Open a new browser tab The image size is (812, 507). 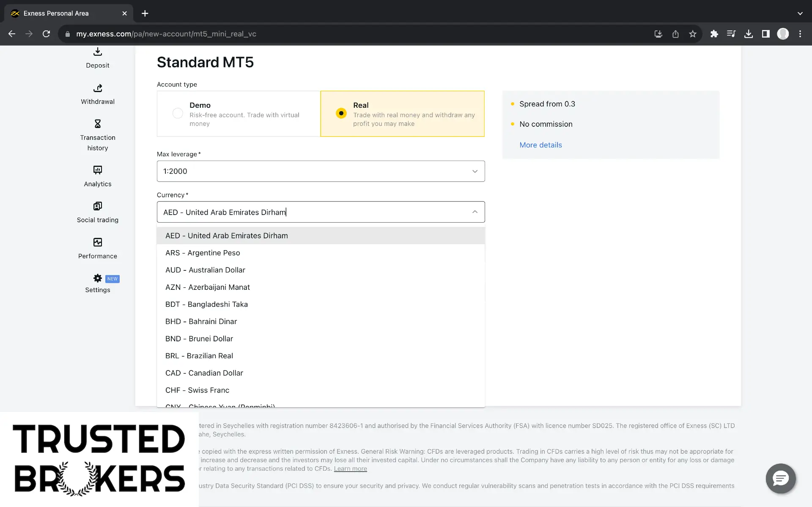click(145, 14)
